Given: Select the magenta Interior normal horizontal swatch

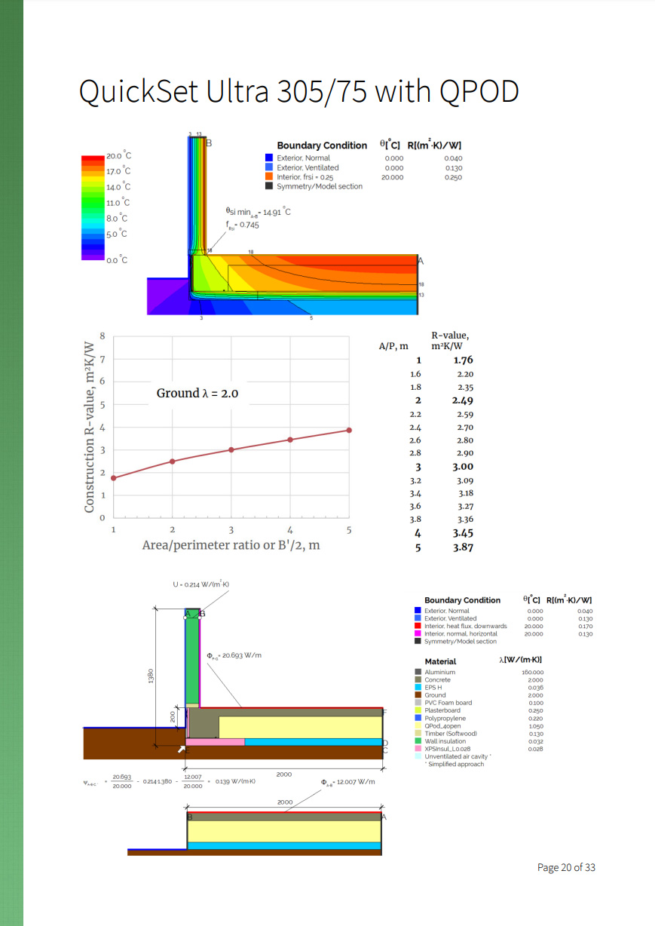Looking at the screenshot, I should [417, 633].
